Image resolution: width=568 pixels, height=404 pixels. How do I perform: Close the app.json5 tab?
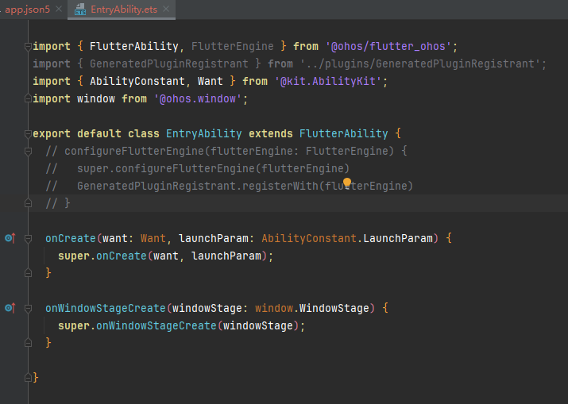(x=59, y=10)
